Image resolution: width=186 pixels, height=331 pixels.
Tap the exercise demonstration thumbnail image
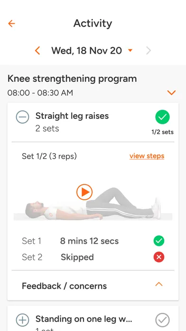(x=93, y=203)
